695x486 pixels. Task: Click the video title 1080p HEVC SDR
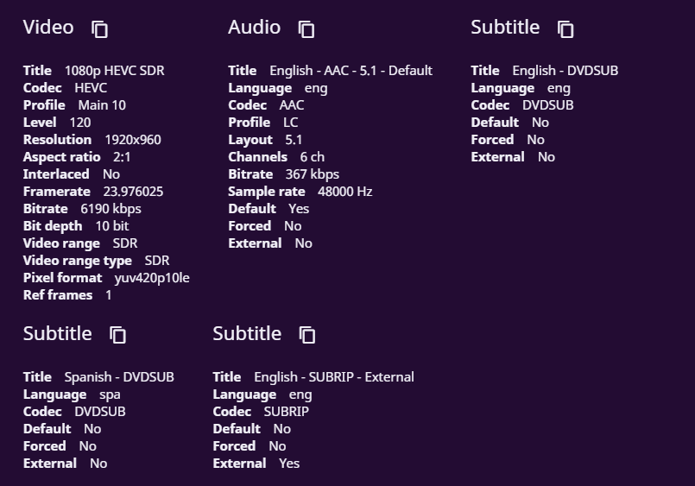114,71
